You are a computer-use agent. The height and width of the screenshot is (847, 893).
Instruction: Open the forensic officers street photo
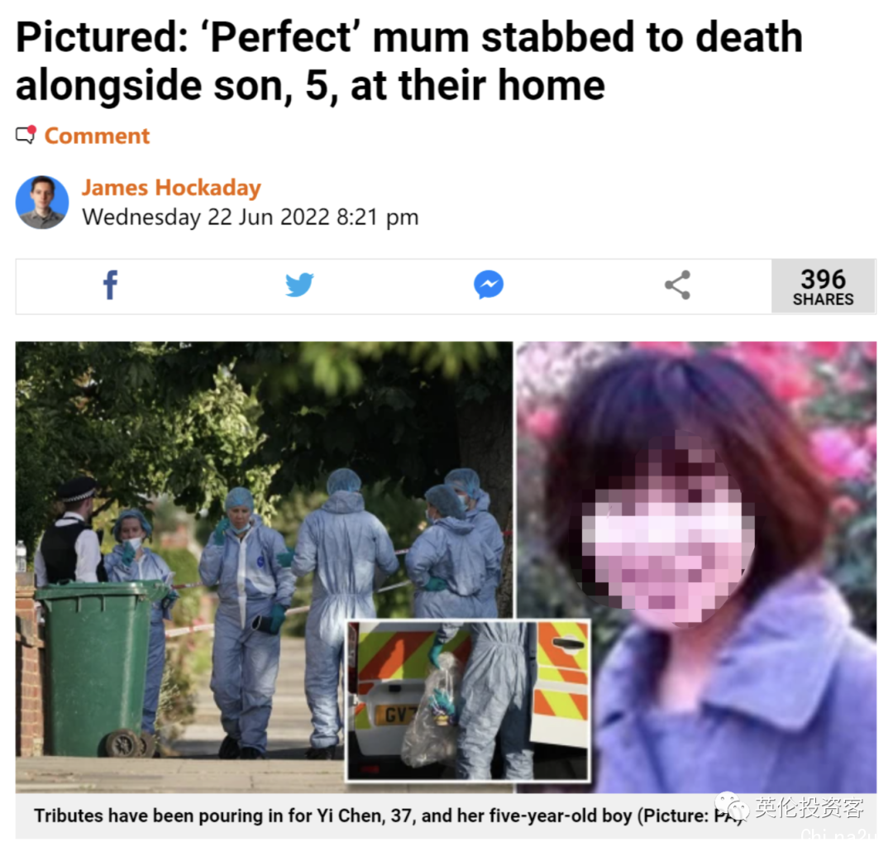(x=264, y=567)
